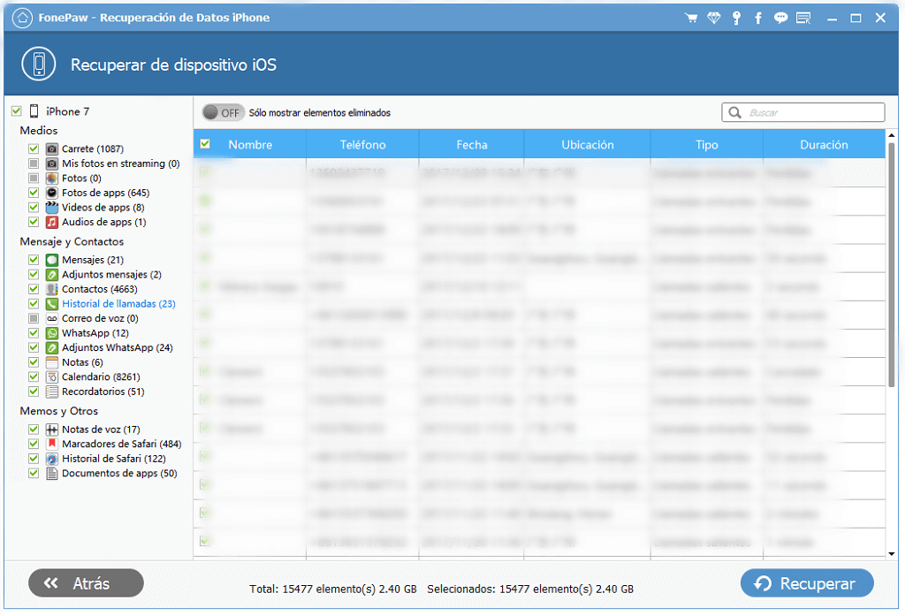Image resolution: width=905 pixels, height=616 pixels.
Task: Sort table by Ubicación column
Action: click(588, 144)
